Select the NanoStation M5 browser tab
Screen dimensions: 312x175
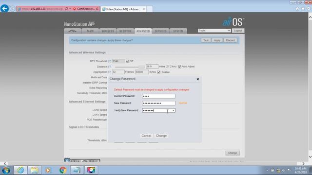pos(123,9)
